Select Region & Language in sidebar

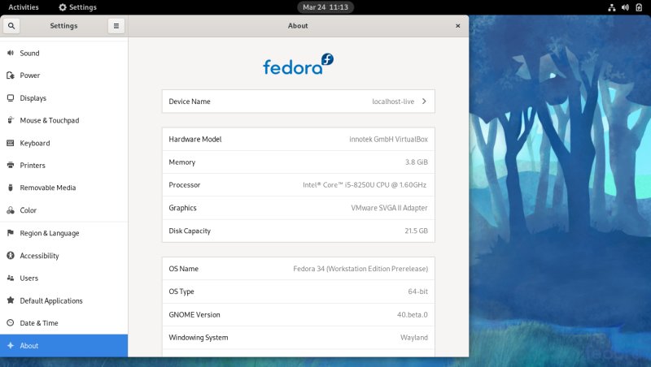pyautogui.click(x=49, y=233)
